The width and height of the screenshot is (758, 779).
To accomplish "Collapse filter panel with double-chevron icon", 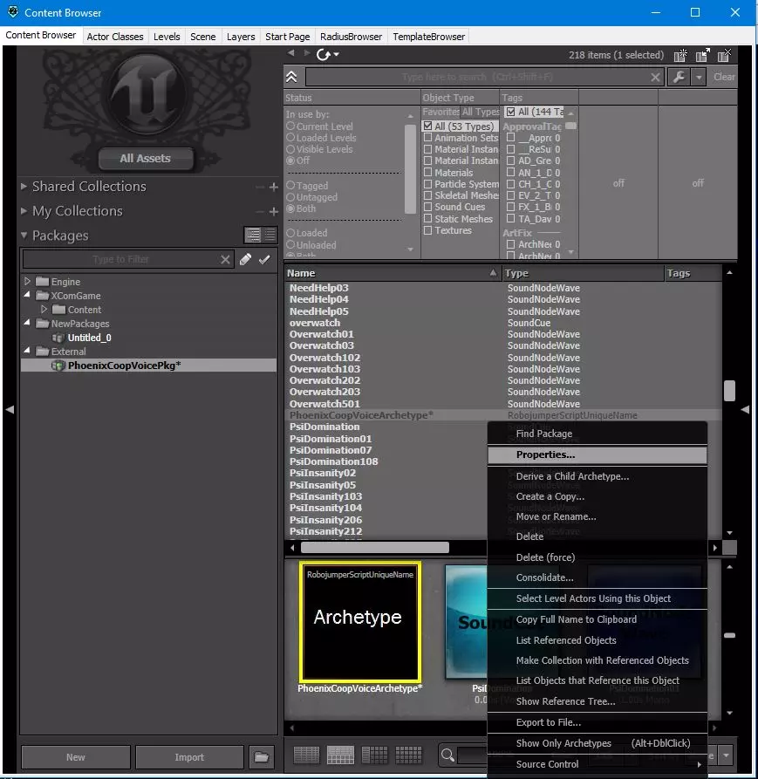I will pyautogui.click(x=291, y=77).
